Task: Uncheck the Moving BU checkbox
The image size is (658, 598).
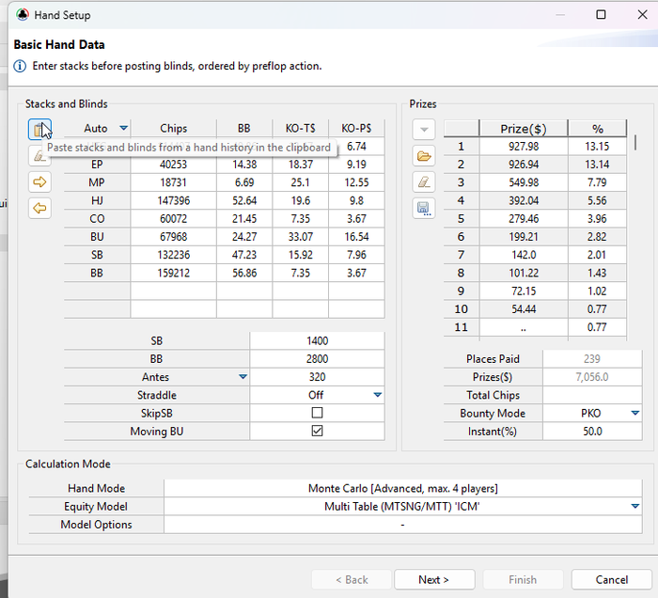Action: [x=317, y=431]
